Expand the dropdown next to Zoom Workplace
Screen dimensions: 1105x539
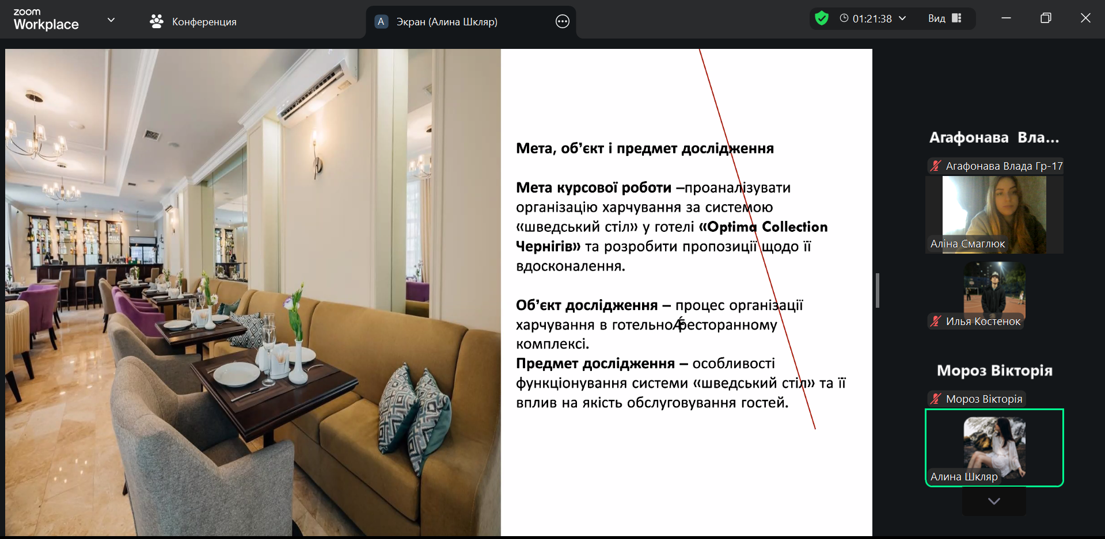click(111, 20)
